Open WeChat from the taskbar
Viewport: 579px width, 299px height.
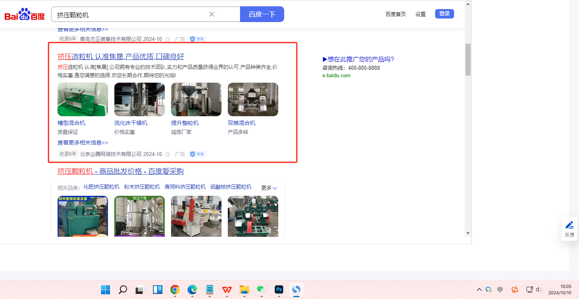click(x=261, y=290)
